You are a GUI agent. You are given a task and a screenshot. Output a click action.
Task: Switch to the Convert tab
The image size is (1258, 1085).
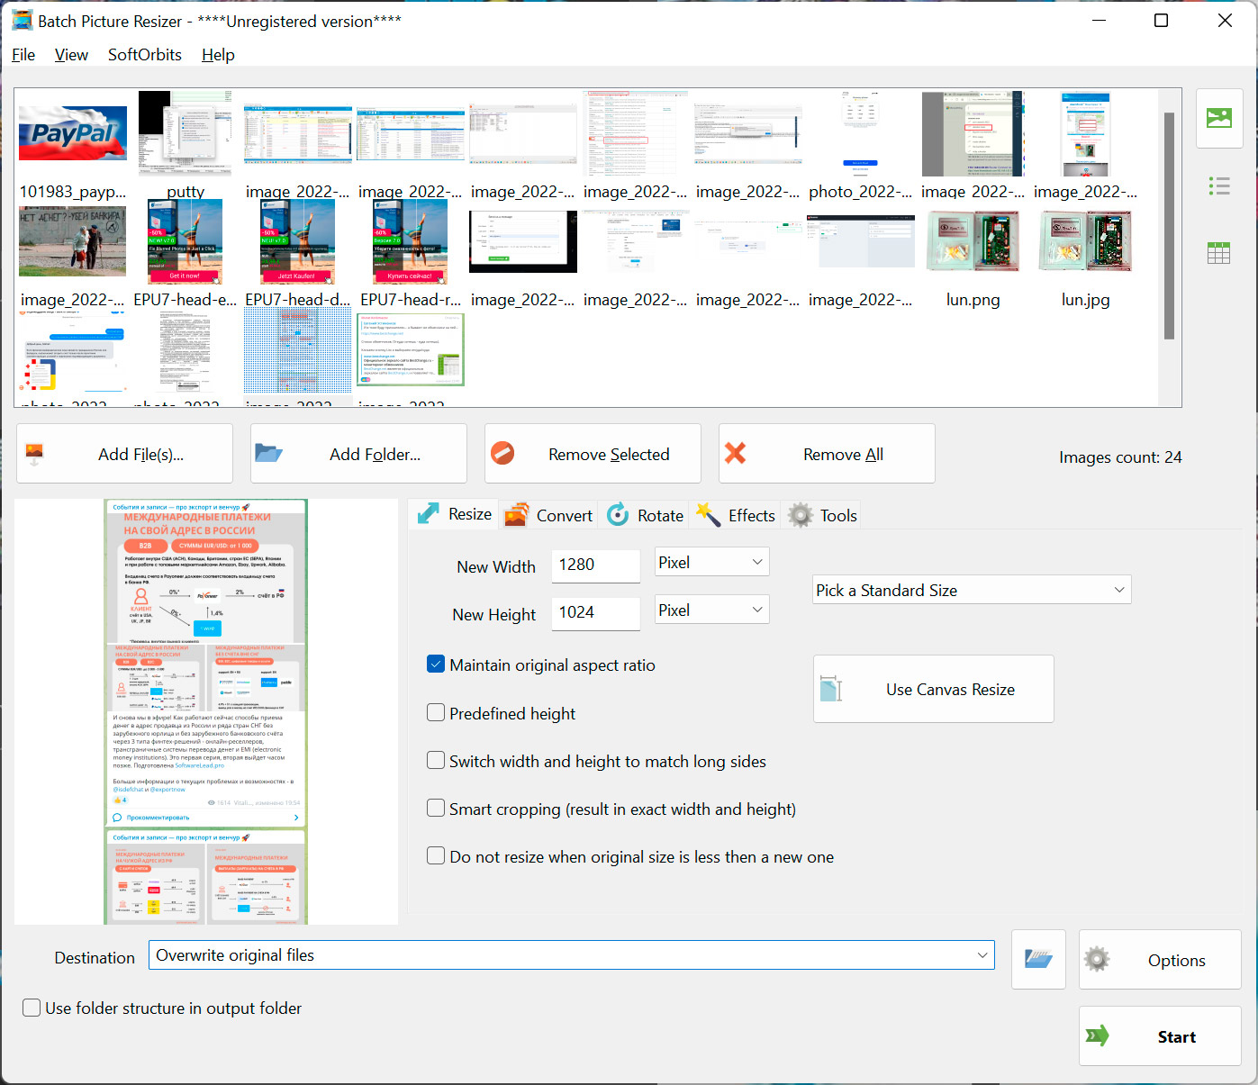548,514
